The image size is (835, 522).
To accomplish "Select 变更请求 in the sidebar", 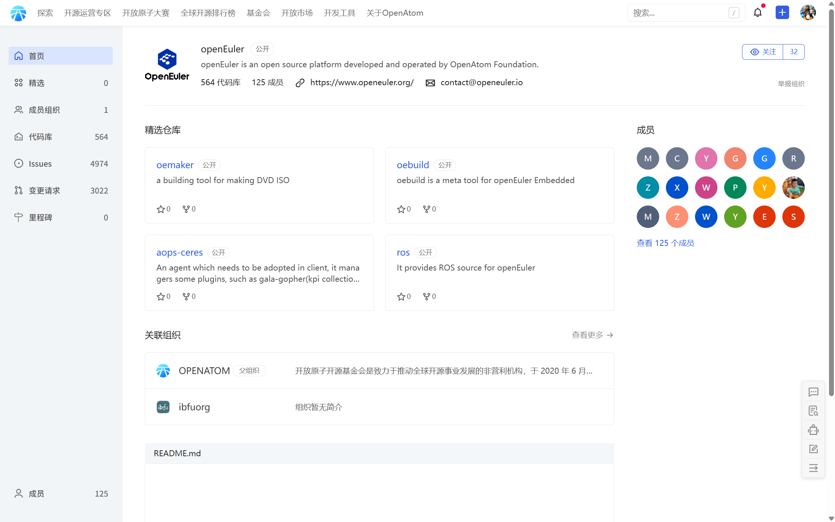I will 60,191.
